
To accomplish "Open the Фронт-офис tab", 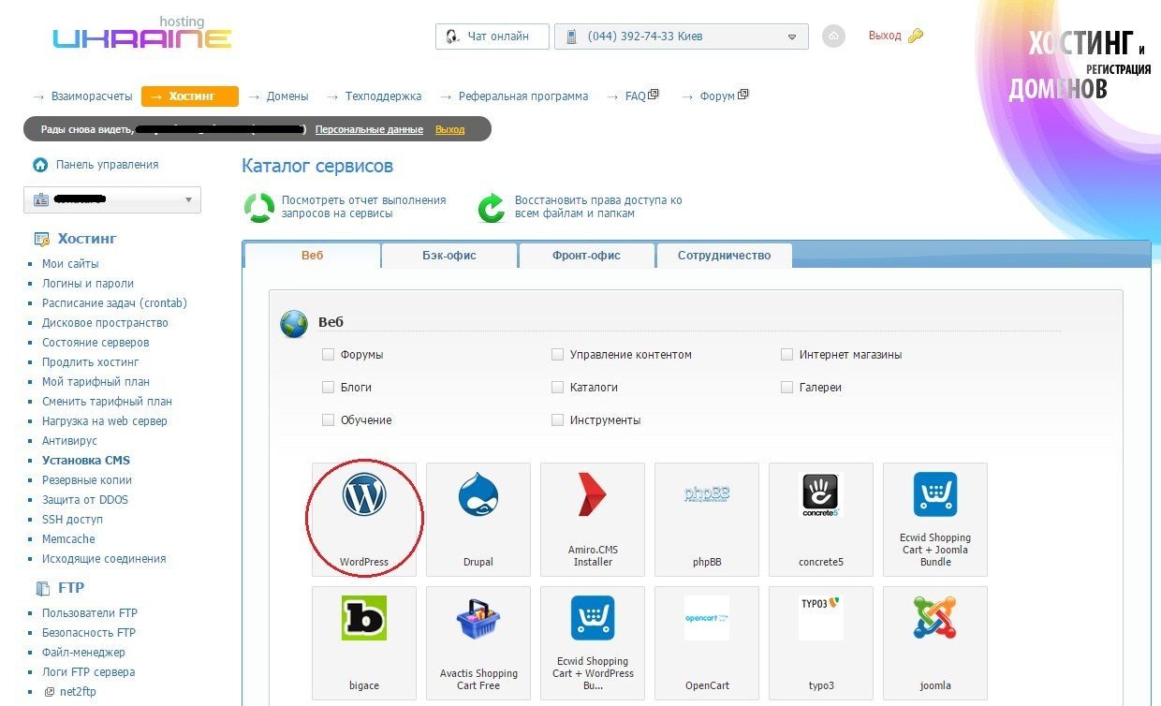I will point(586,256).
